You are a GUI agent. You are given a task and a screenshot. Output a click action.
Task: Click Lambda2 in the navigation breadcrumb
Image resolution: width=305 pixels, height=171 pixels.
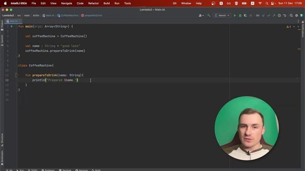[x=8, y=16]
